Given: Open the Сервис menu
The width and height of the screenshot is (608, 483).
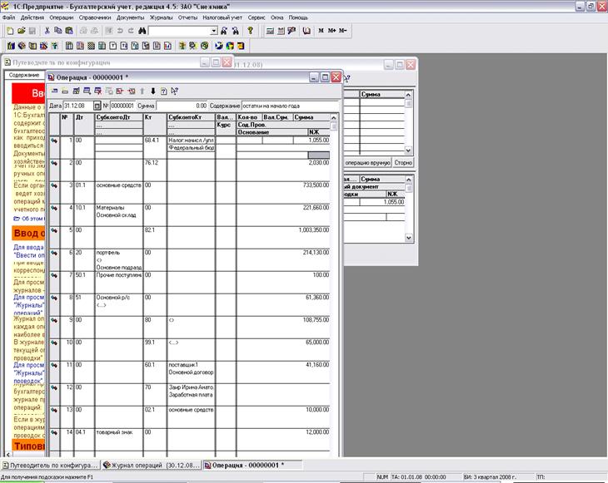Looking at the screenshot, I should click(257, 17).
